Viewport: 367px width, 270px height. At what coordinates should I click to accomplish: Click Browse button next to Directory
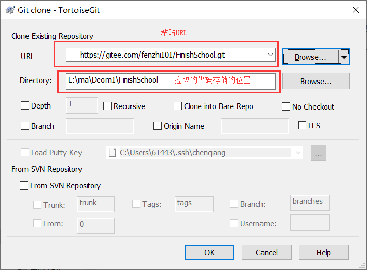(316, 81)
